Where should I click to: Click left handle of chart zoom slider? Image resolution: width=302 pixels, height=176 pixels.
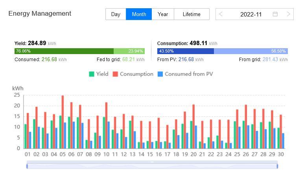click(x=27, y=166)
